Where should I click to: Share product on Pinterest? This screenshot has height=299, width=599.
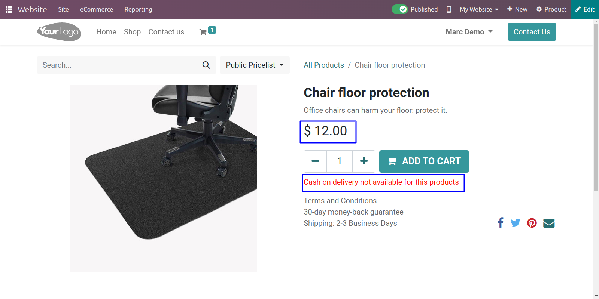click(532, 223)
